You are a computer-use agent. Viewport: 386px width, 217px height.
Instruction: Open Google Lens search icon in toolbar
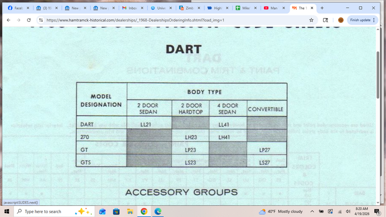pyautogui.click(x=325, y=20)
